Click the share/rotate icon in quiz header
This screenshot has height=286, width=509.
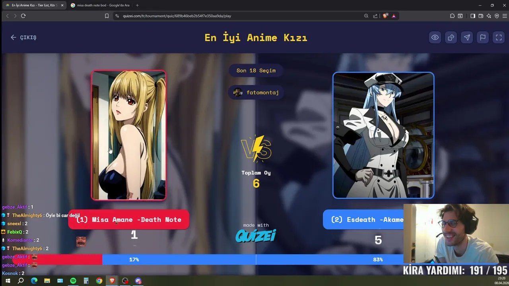tap(451, 37)
